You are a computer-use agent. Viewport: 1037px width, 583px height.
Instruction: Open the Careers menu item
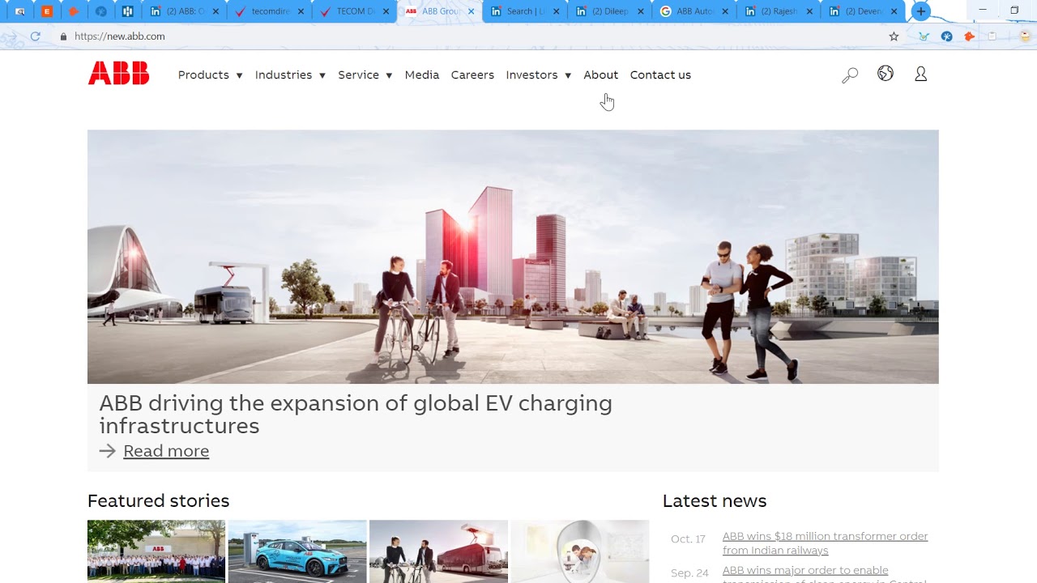472,74
